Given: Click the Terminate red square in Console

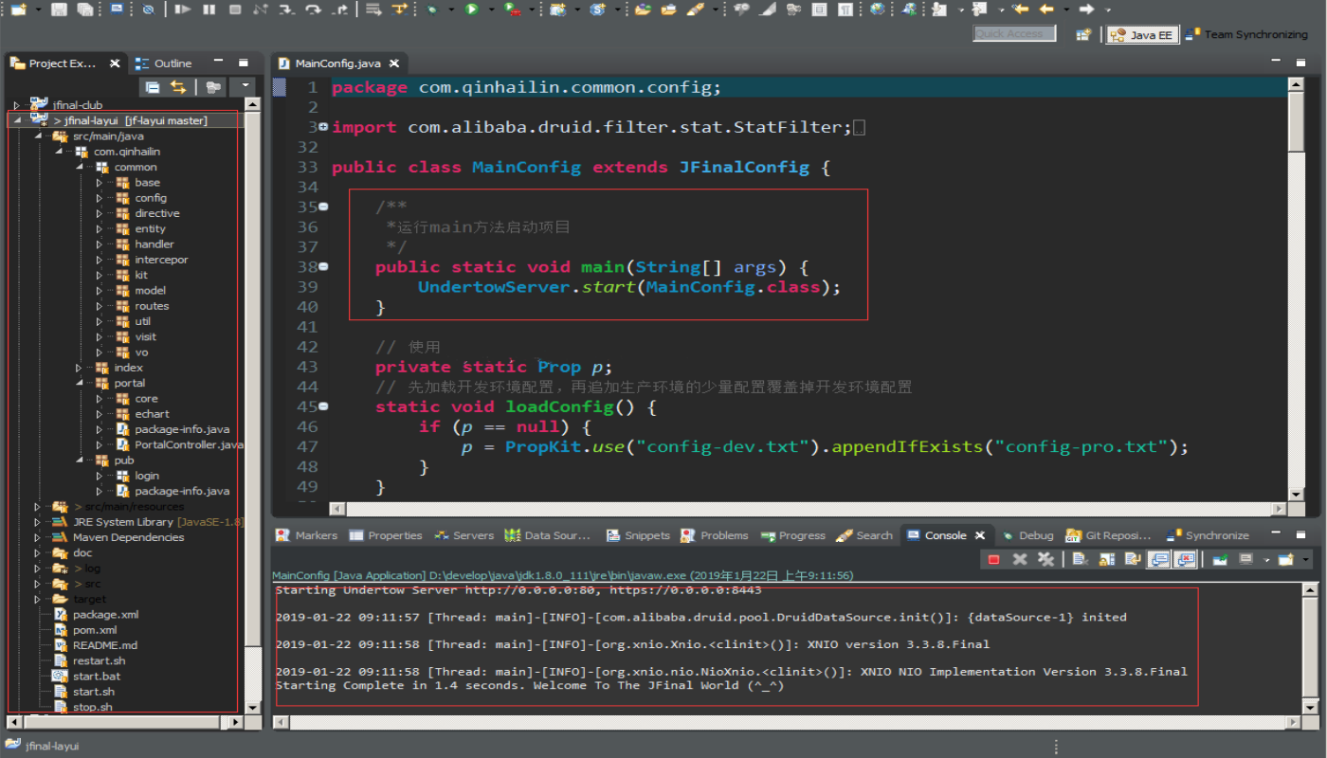Looking at the screenshot, I should tap(993, 560).
